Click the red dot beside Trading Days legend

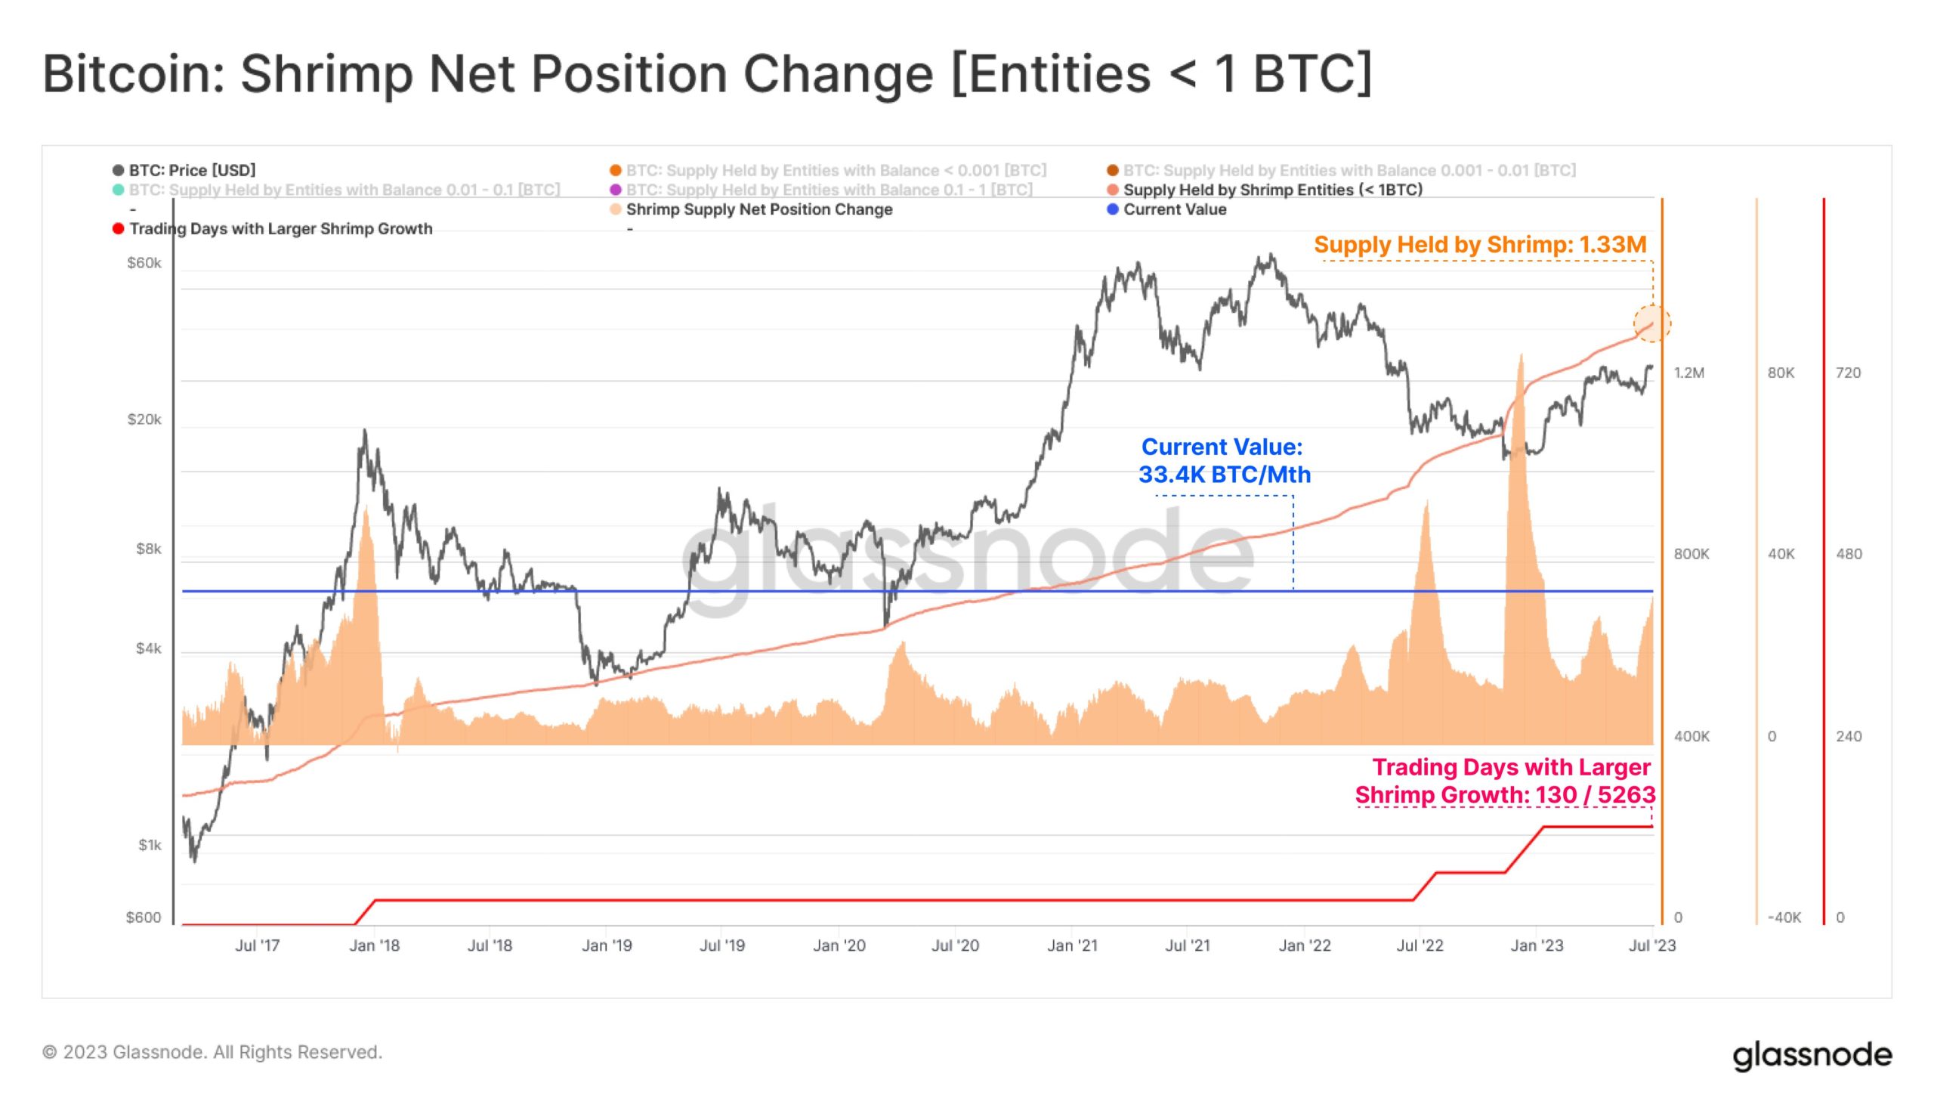coord(118,229)
